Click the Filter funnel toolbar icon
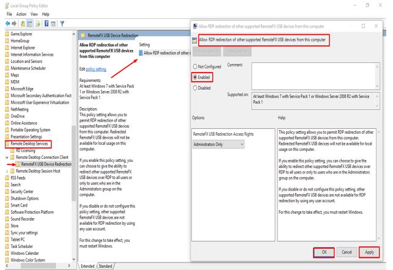Viewport: 393px width, 270px height. click(x=62, y=24)
